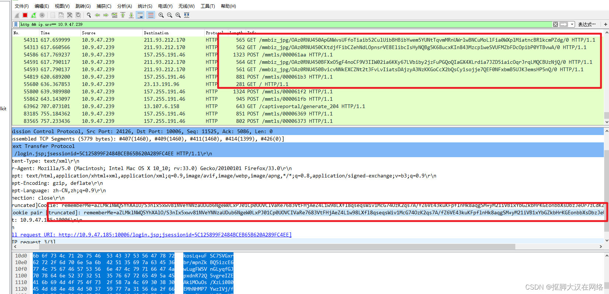Go forward to next packet

tap(106, 15)
